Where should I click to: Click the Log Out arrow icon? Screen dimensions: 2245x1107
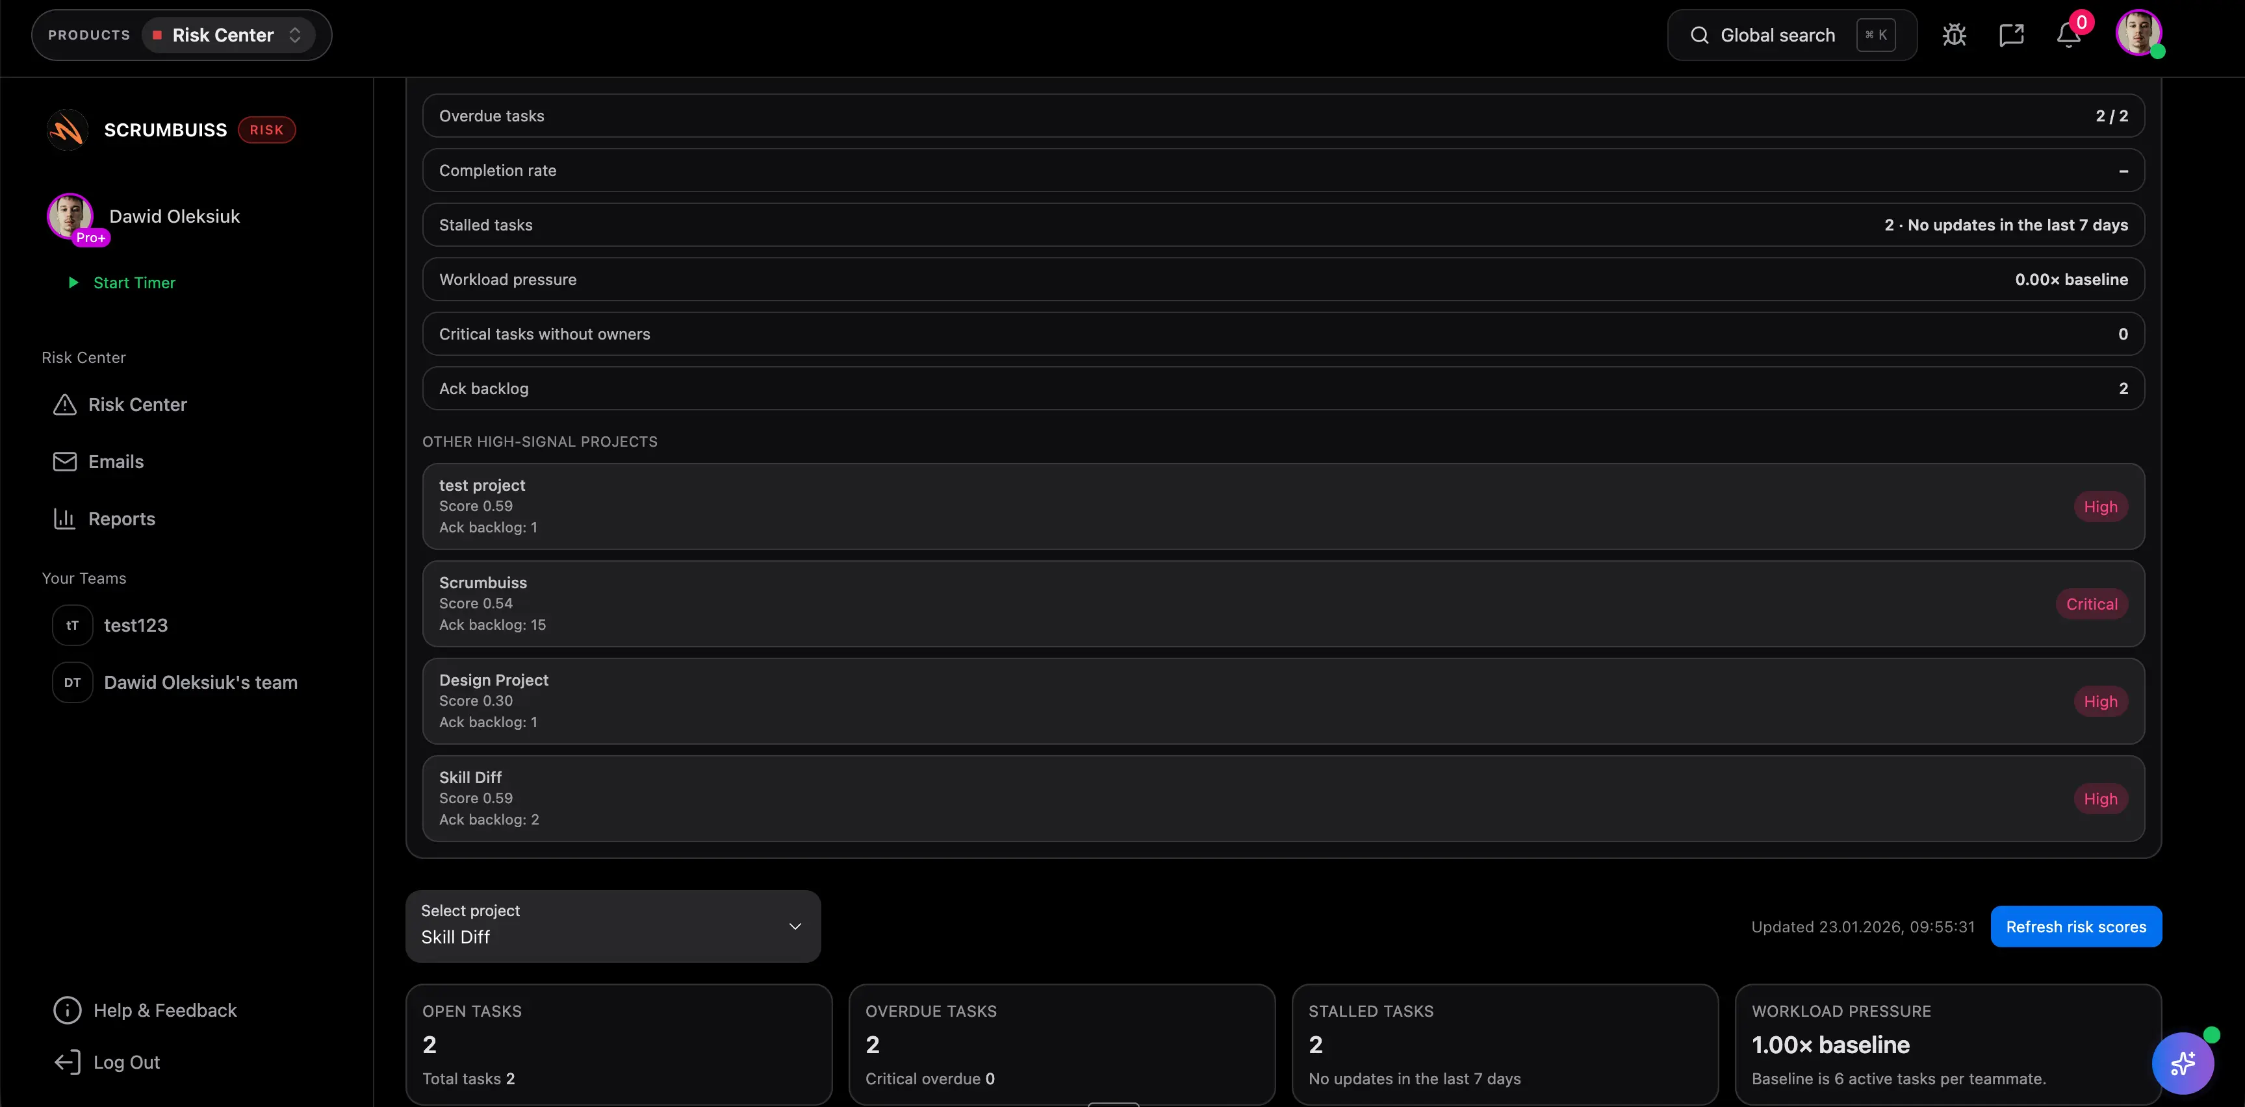click(x=67, y=1062)
